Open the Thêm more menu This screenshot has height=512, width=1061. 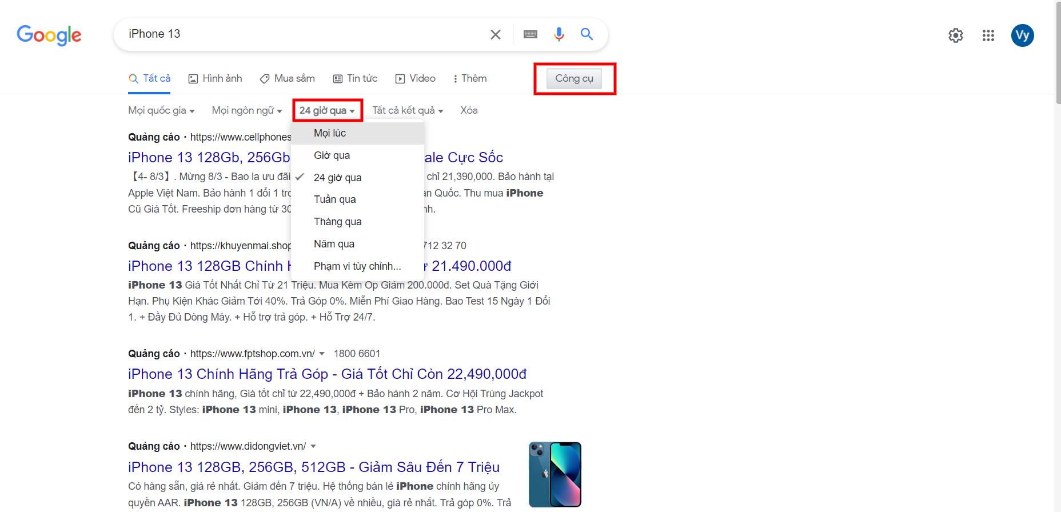coord(470,78)
